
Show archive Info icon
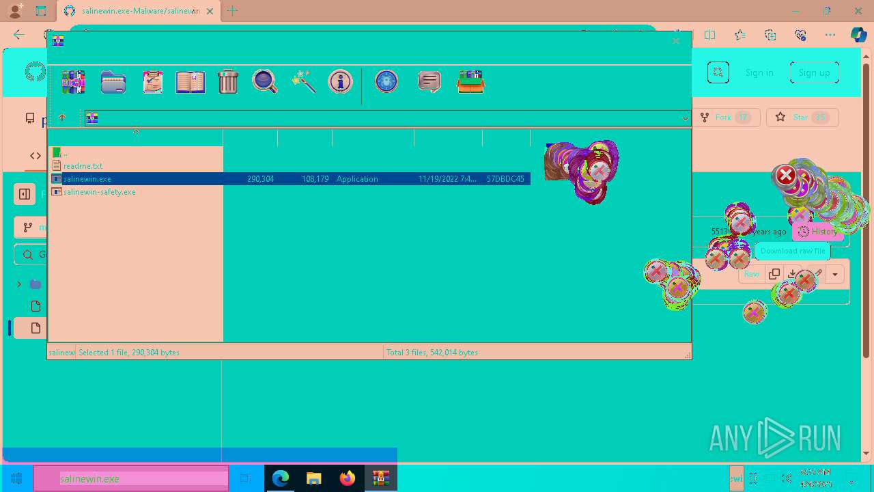(340, 81)
